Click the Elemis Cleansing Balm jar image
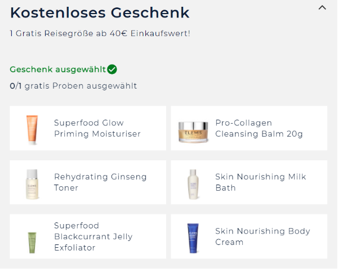338x276 pixels. click(x=193, y=132)
